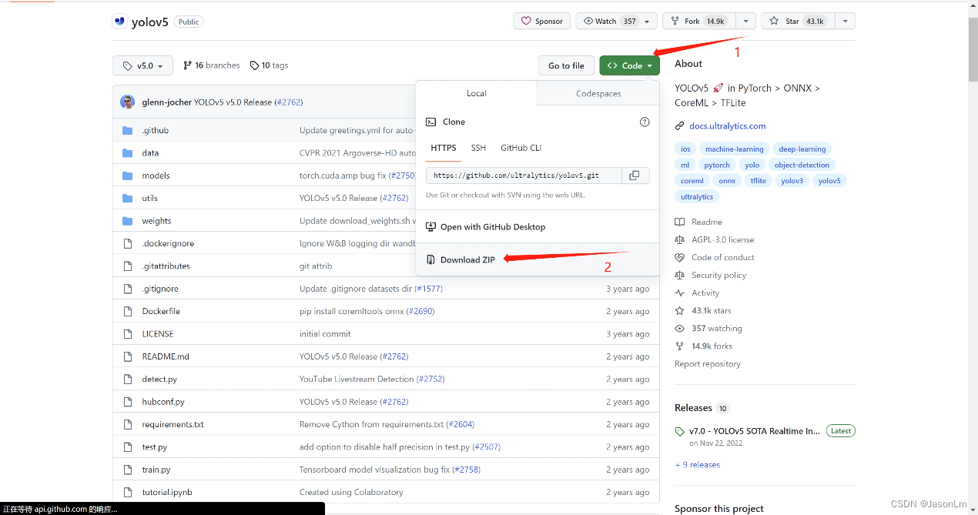Open the 10 tags link

[x=269, y=65]
